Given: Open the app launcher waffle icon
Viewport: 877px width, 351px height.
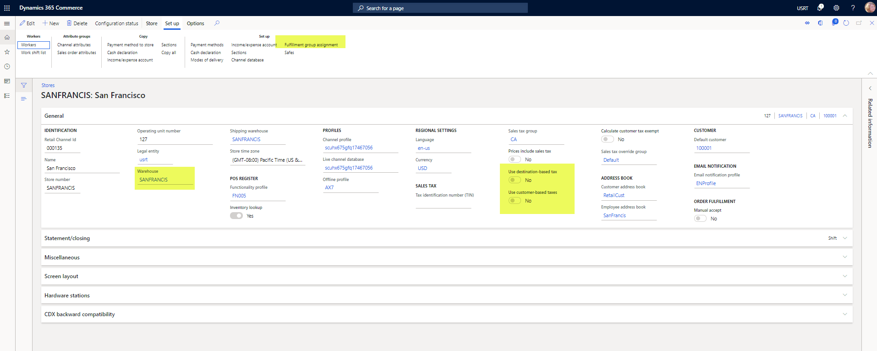Looking at the screenshot, I should (7, 8).
